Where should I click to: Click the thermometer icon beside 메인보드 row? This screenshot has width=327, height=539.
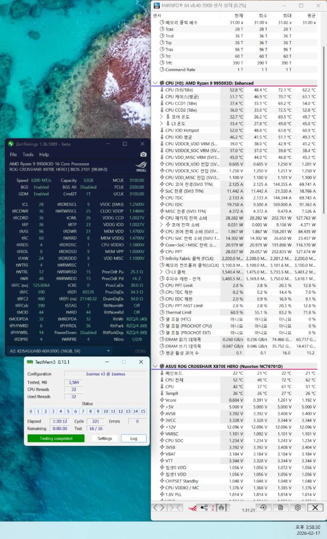click(162, 373)
